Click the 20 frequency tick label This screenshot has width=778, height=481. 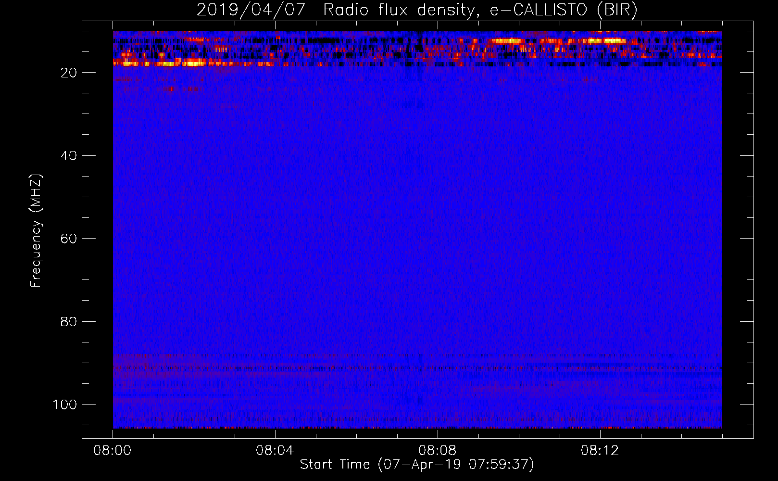click(x=69, y=73)
